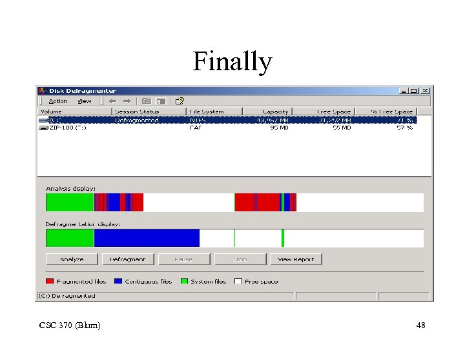
Task: Click the Forward arrow toolbar icon
Action: point(127,101)
